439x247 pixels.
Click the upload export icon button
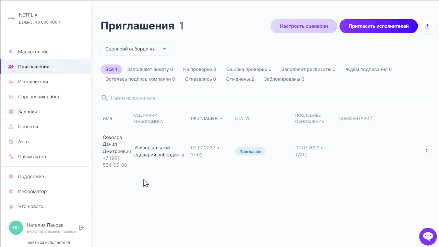[x=427, y=26]
